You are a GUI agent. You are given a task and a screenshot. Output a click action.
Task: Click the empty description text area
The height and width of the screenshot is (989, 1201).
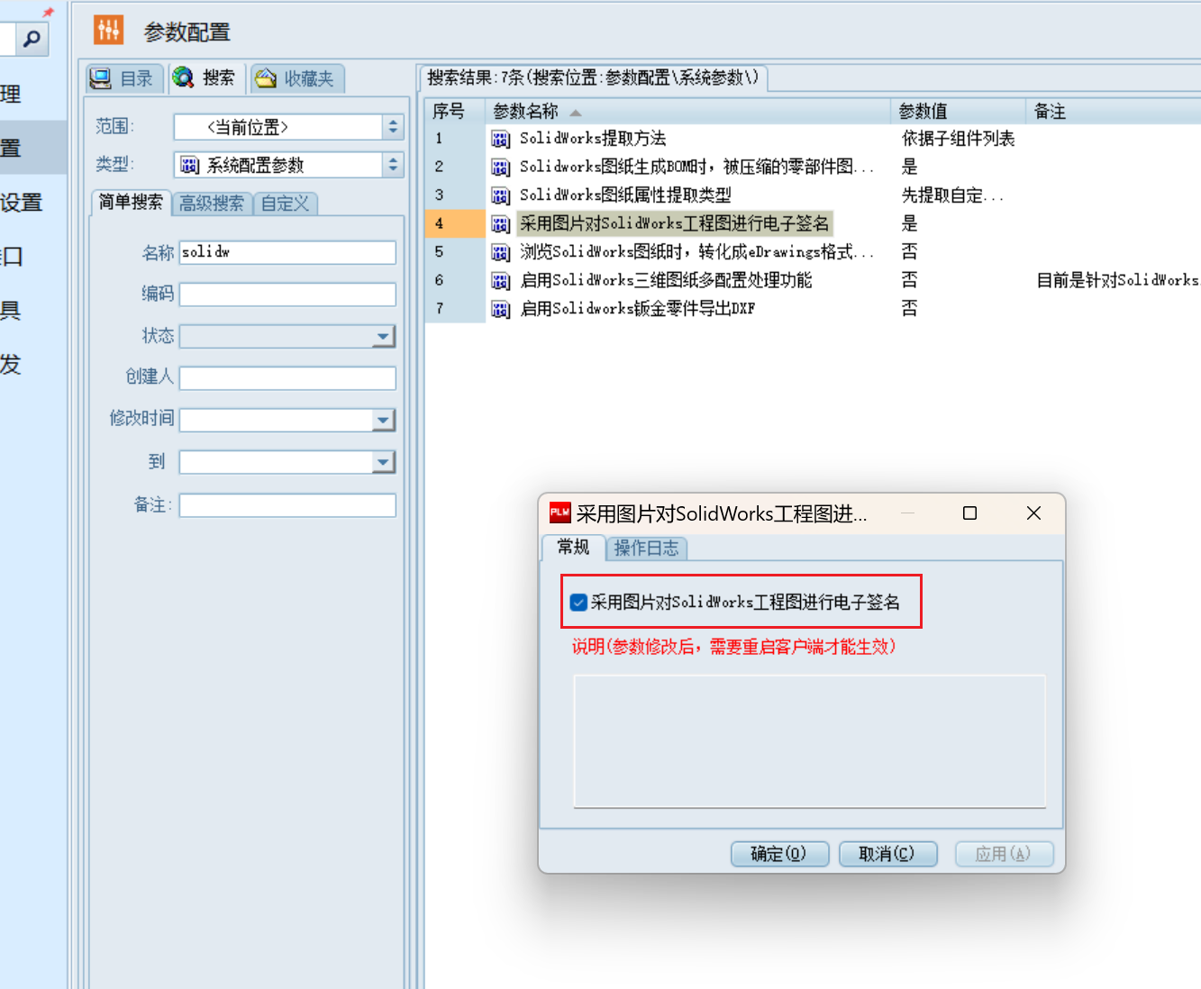(809, 740)
